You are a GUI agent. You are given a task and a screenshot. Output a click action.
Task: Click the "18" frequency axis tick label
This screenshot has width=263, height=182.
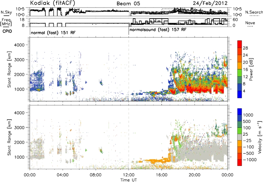click(x=22, y=20)
